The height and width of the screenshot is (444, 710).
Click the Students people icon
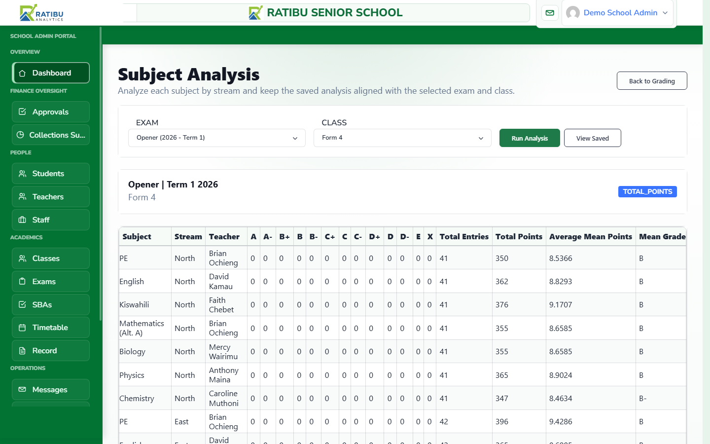click(x=22, y=174)
